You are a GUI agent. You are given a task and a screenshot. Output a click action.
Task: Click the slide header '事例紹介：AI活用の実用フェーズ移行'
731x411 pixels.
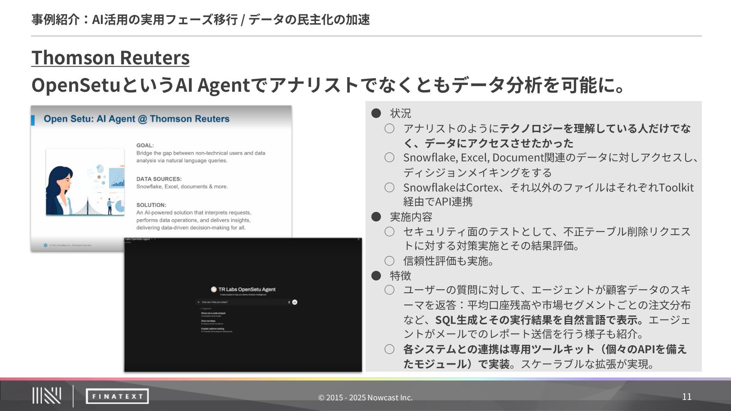point(135,19)
